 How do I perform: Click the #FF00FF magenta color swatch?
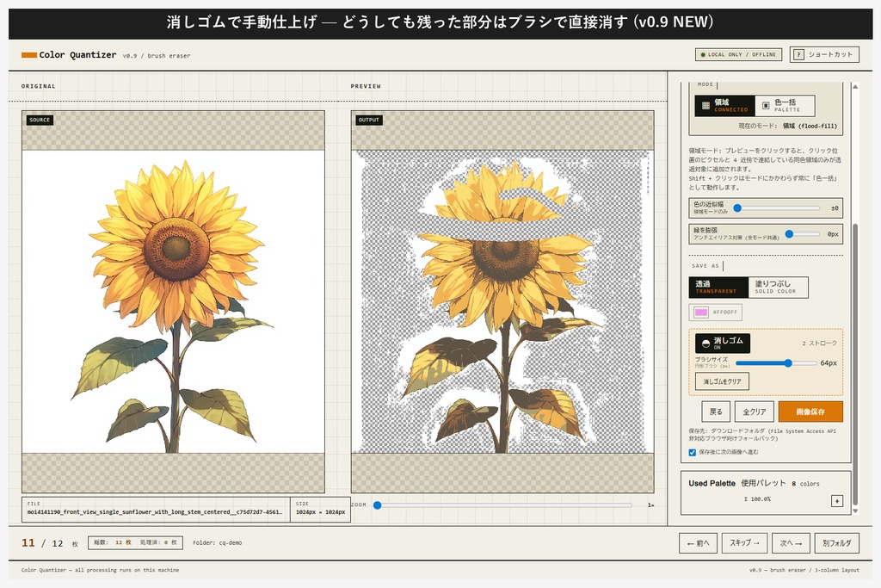coord(700,310)
